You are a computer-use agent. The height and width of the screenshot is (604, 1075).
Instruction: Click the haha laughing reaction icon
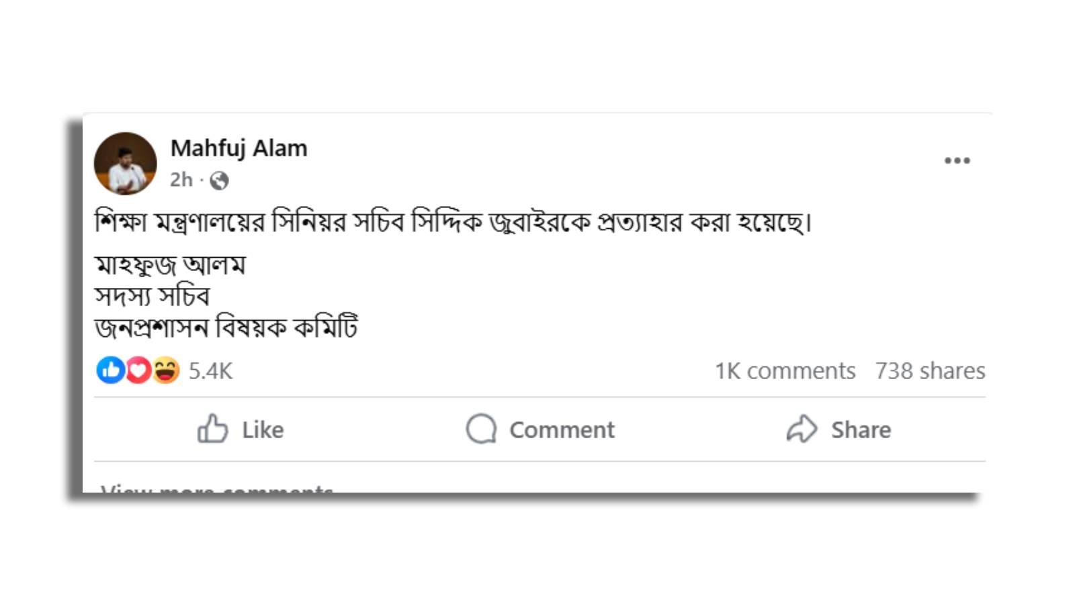165,370
